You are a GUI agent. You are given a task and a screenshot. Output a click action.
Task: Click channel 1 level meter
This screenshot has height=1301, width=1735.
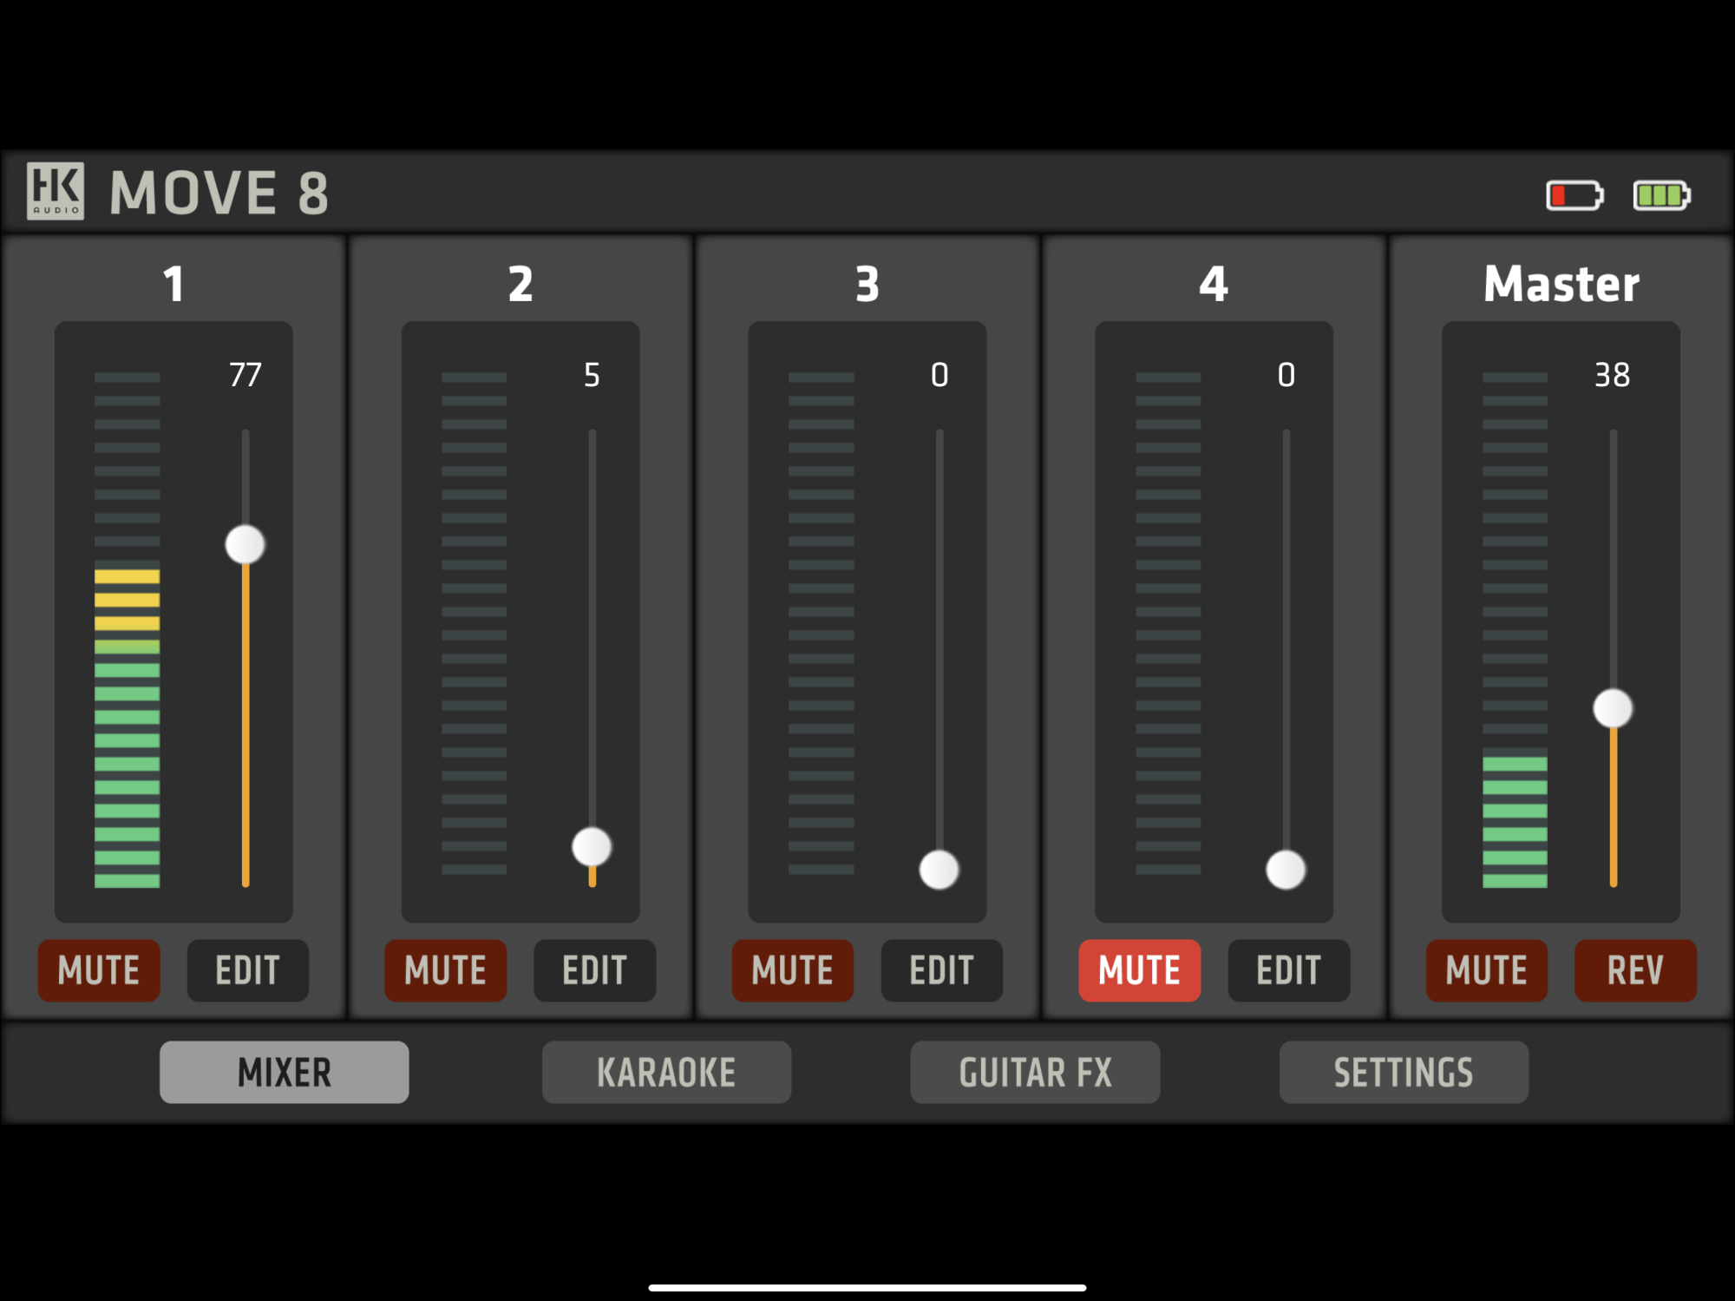[127, 630]
